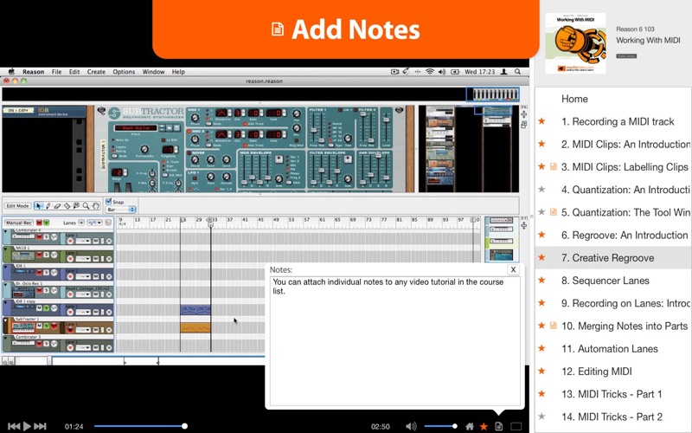Collapse the Combinator 3 track triangle
The image size is (692, 433).
tap(6, 338)
